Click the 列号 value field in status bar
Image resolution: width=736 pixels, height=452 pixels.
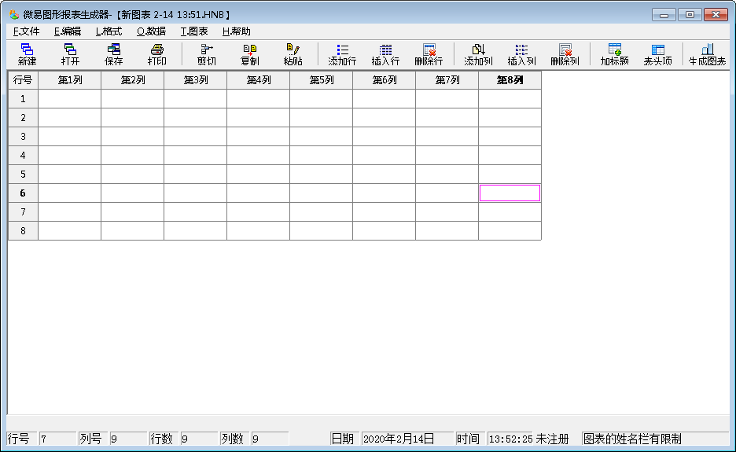[x=129, y=439]
